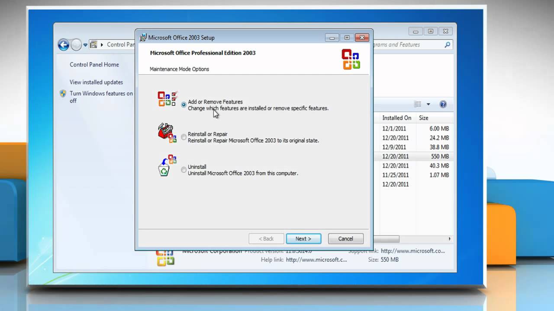
Task: Select the 11/25/2011 installed date row
Action: (x=396, y=175)
